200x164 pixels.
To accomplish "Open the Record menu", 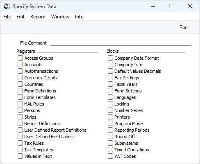I will point(38,17).
